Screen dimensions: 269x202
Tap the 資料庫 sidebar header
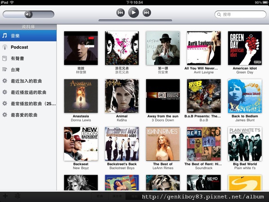point(28,27)
